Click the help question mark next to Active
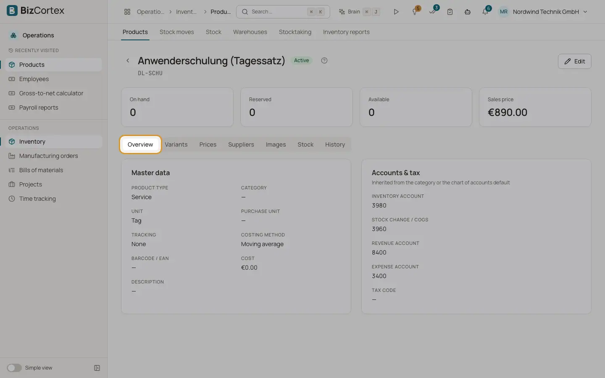The height and width of the screenshot is (378, 605). [324, 60]
